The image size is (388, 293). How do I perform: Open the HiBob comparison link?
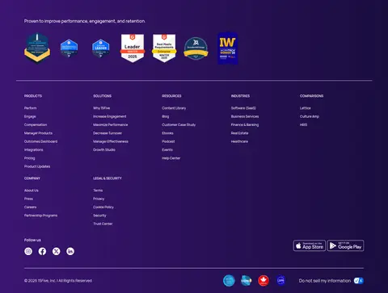click(x=303, y=125)
